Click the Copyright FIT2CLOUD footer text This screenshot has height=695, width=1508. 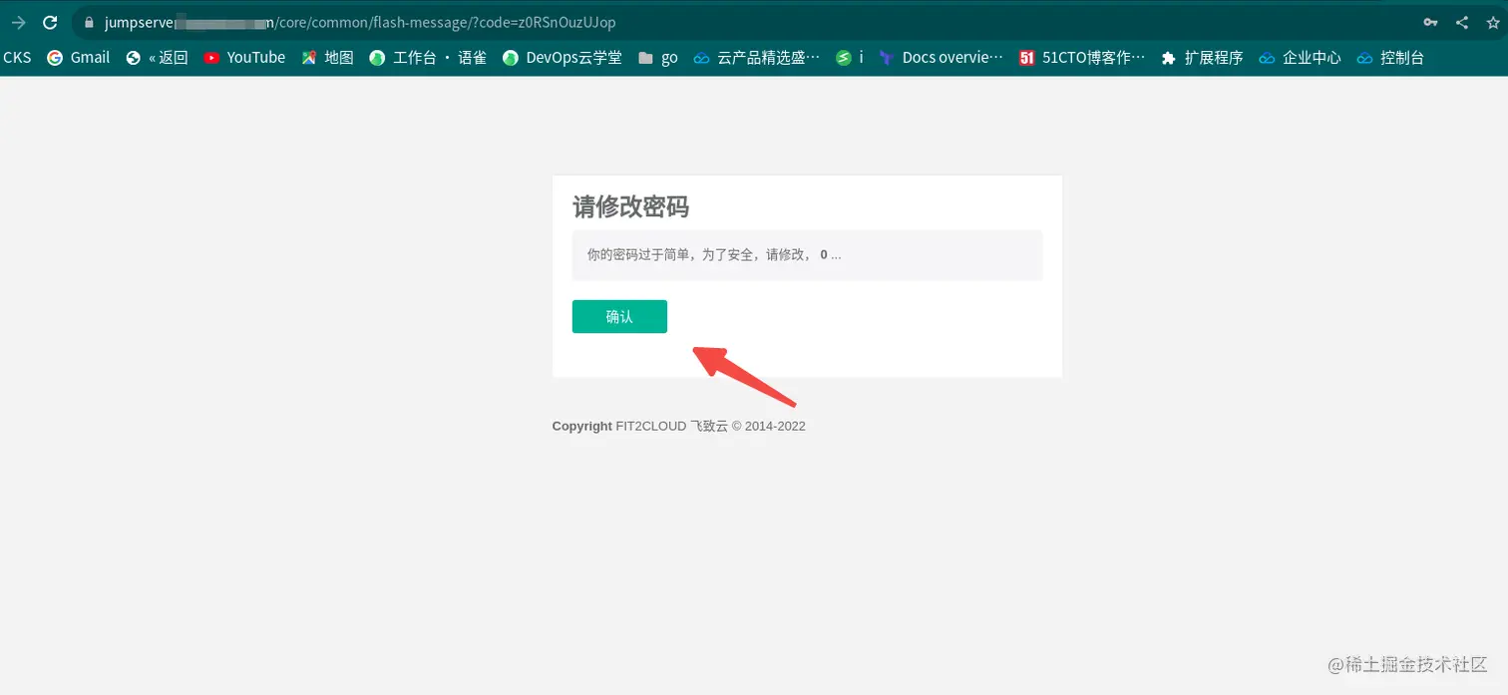678,426
